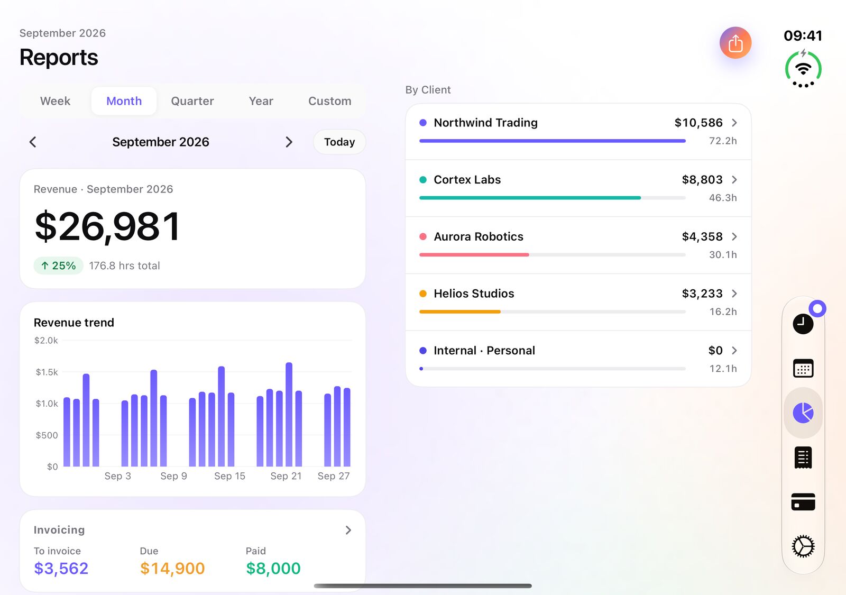This screenshot has width=846, height=595.
Task: Choose the Custom range tab
Action: point(330,101)
